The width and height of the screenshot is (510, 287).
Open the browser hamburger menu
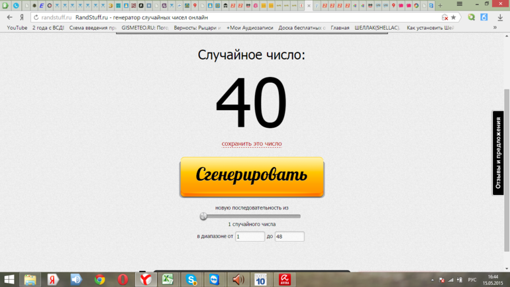[460, 5]
